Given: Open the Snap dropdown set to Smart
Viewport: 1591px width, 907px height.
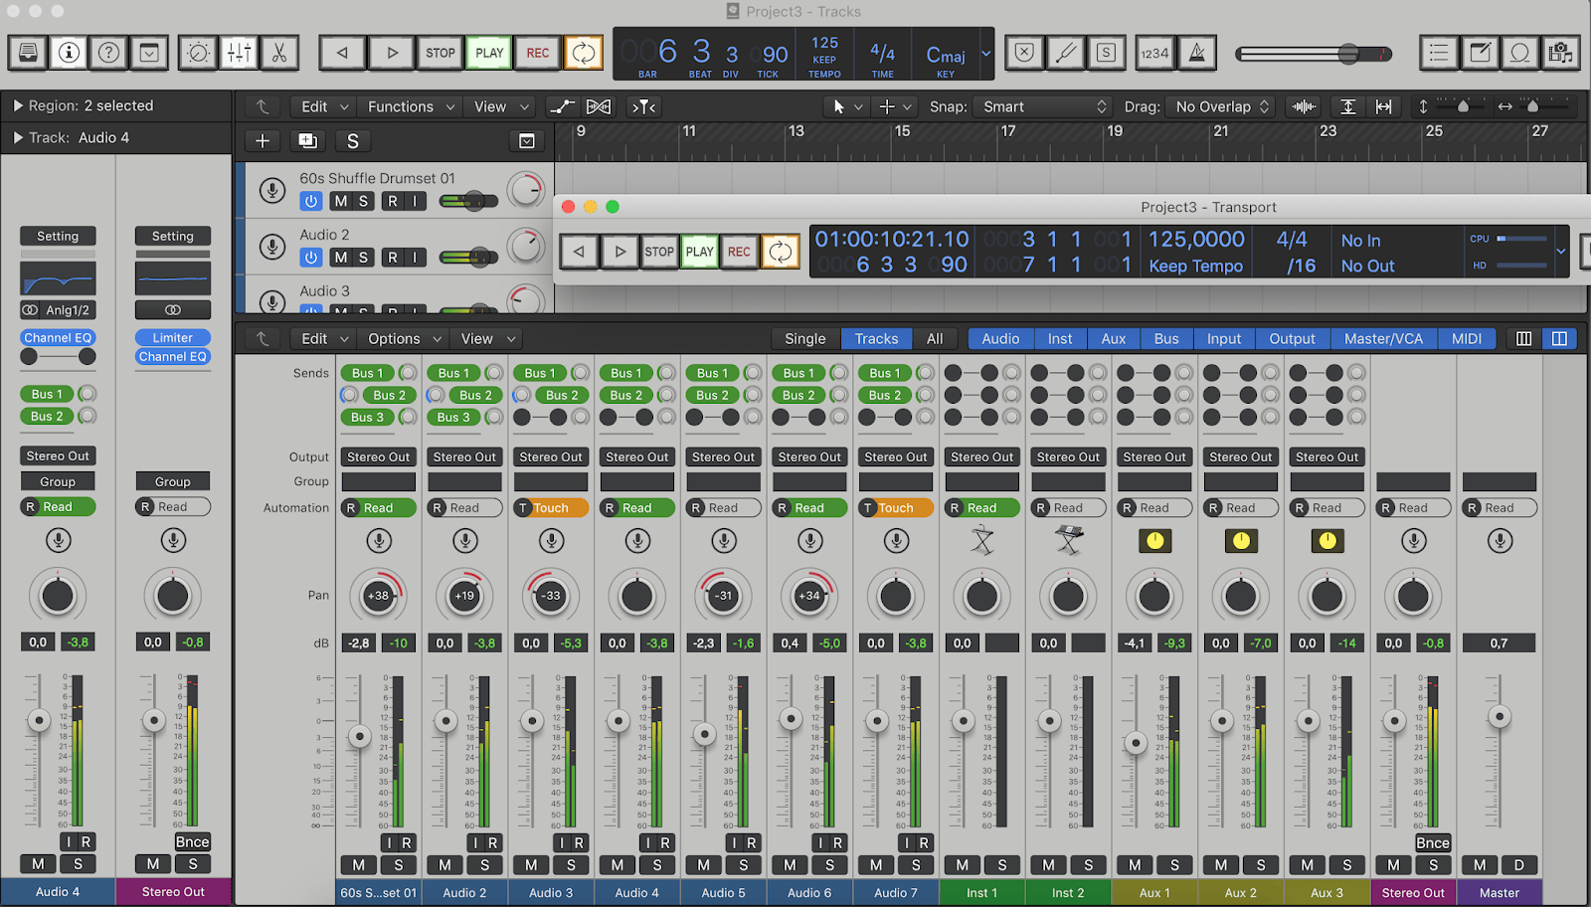Looking at the screenshot, I should (1044, 106).
